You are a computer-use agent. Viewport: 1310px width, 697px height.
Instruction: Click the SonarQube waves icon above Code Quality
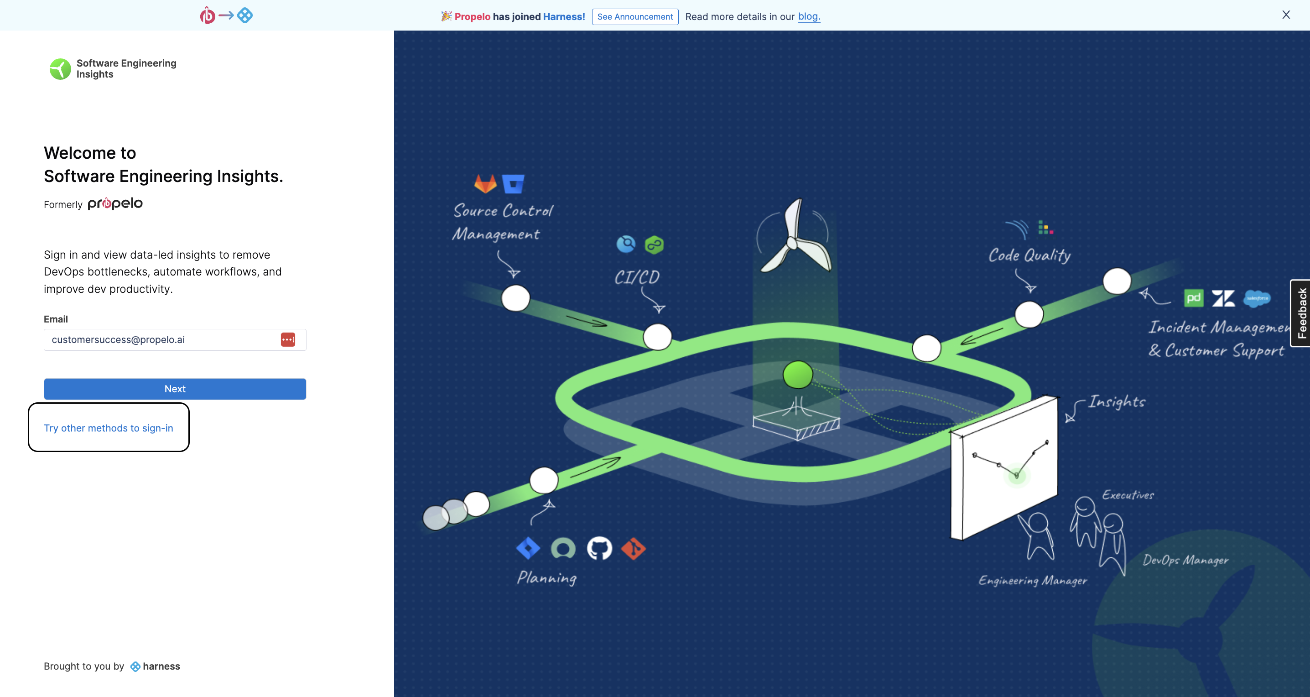[x=1018, y=229]
